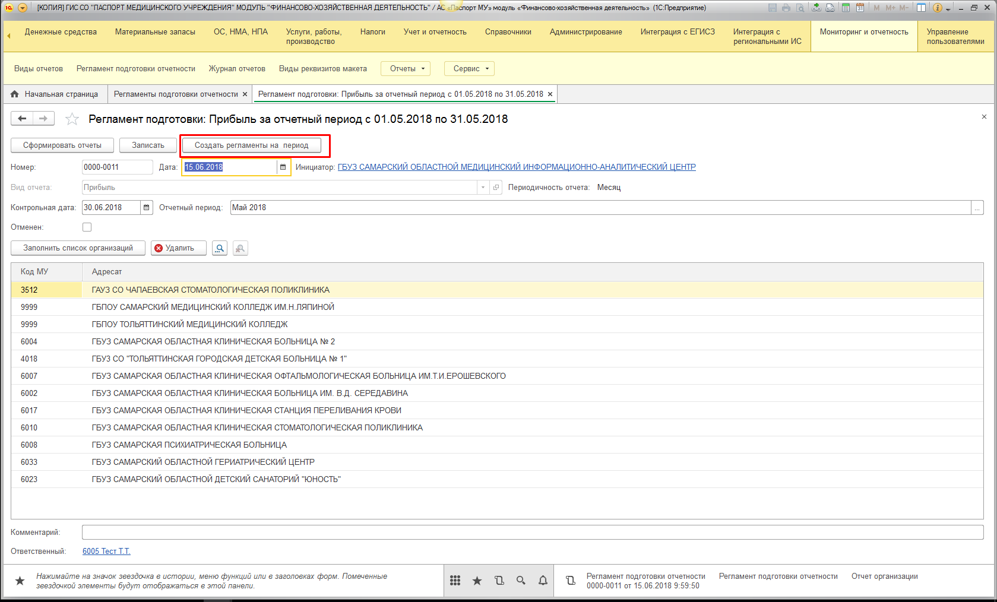Click the Комментарий input field
The height and width of the screenshot is (602, 997).
[532, 533]
